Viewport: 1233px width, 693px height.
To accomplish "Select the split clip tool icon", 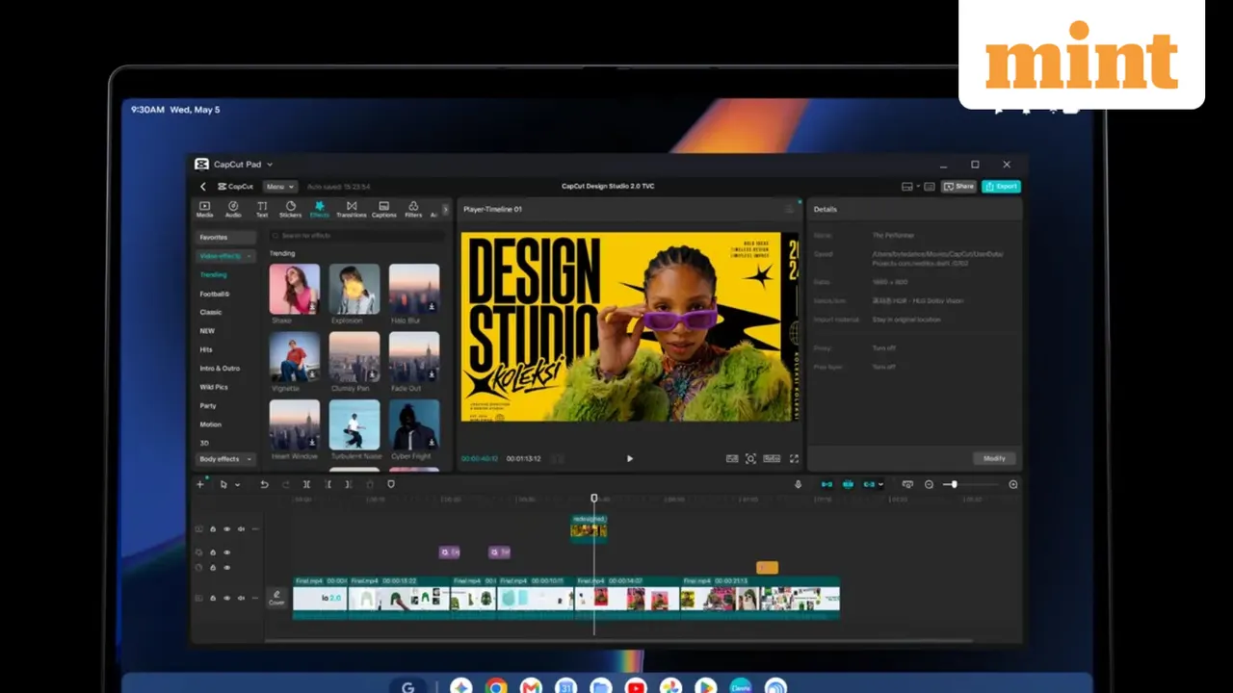I will [306, 484].
